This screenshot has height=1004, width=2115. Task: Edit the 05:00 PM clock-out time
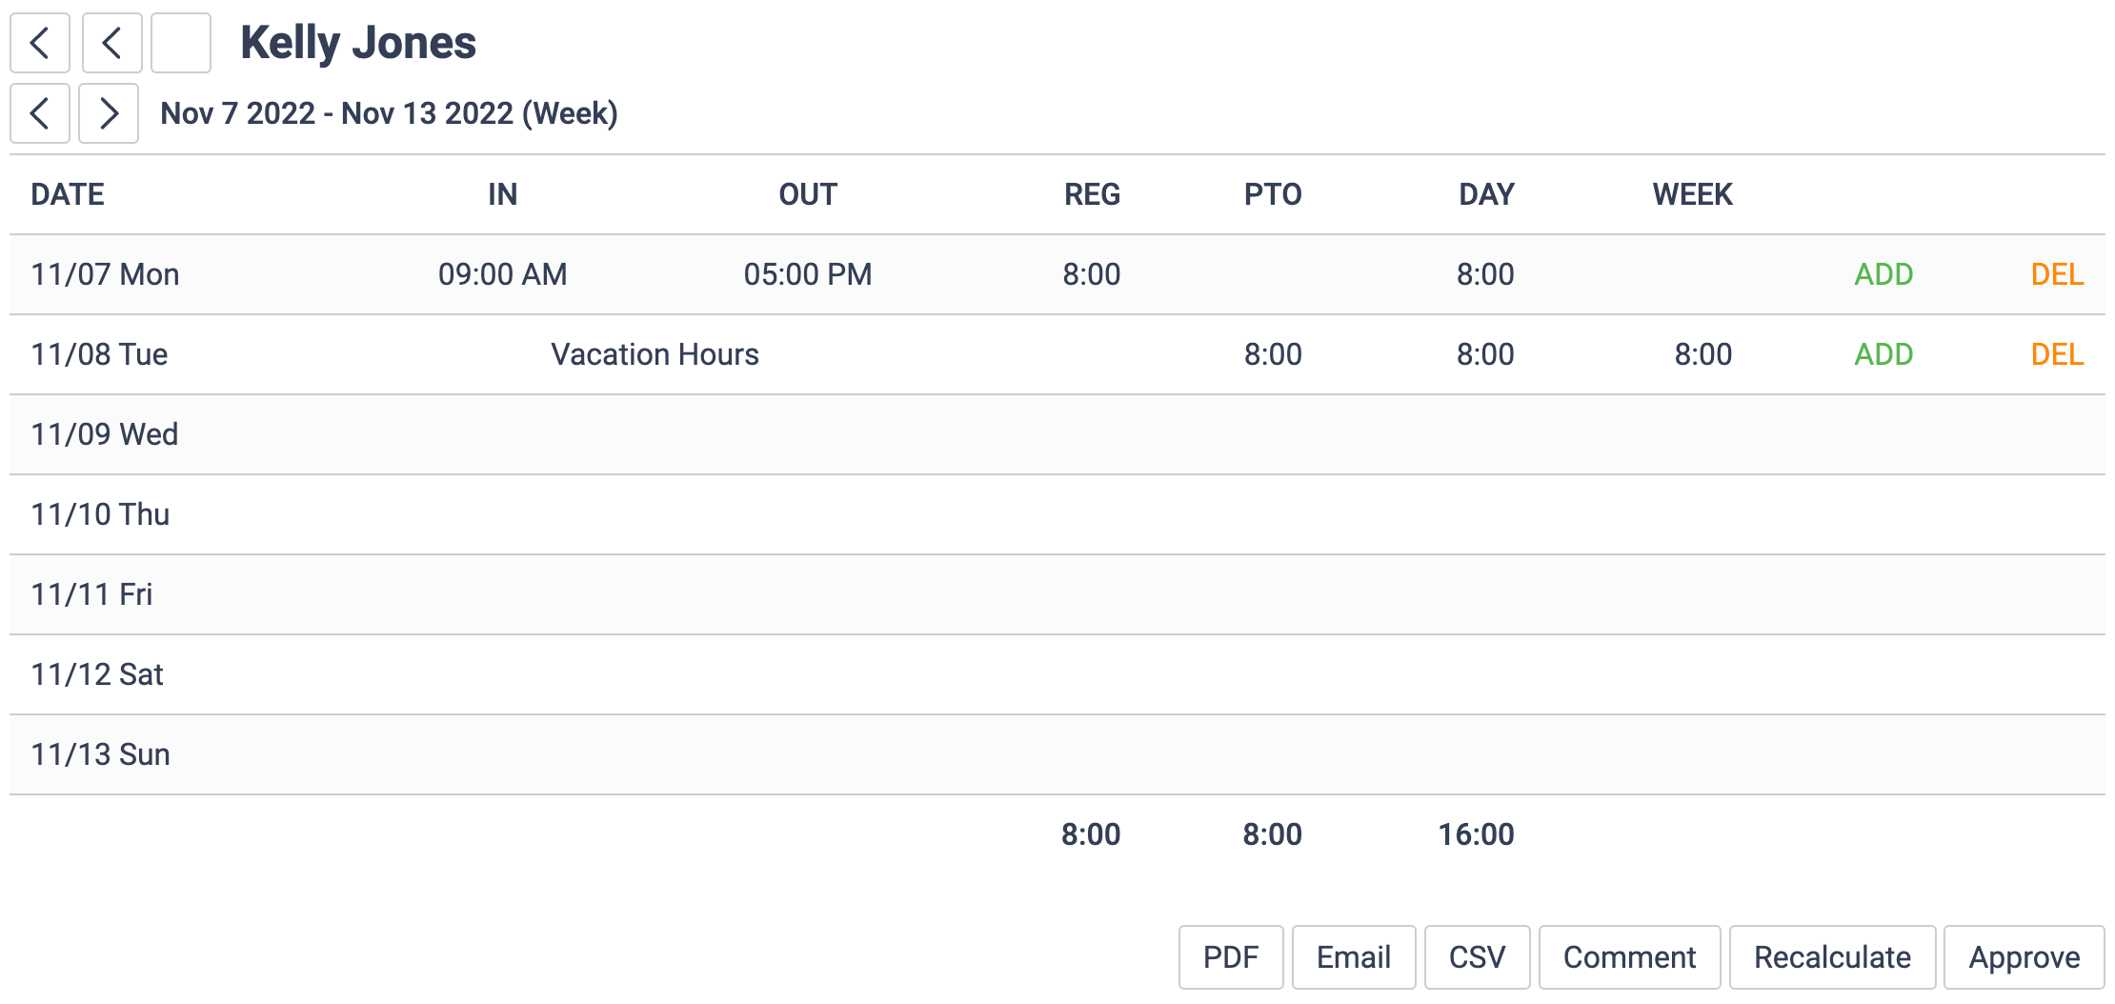tap(807, 274)
